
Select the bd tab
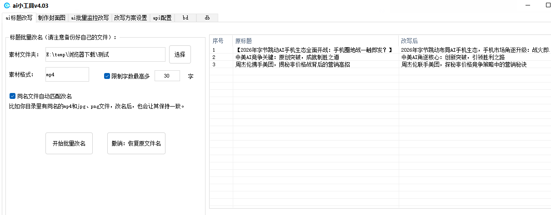(x=185, y=18)
